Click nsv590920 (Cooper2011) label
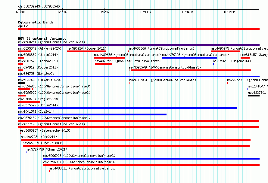The height and width of the screenshot is (183, 268). pos(86,48)
